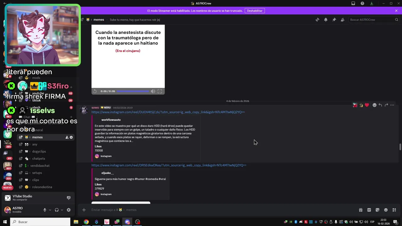Open the Discord inbox icon

click(x=353, y=3)
